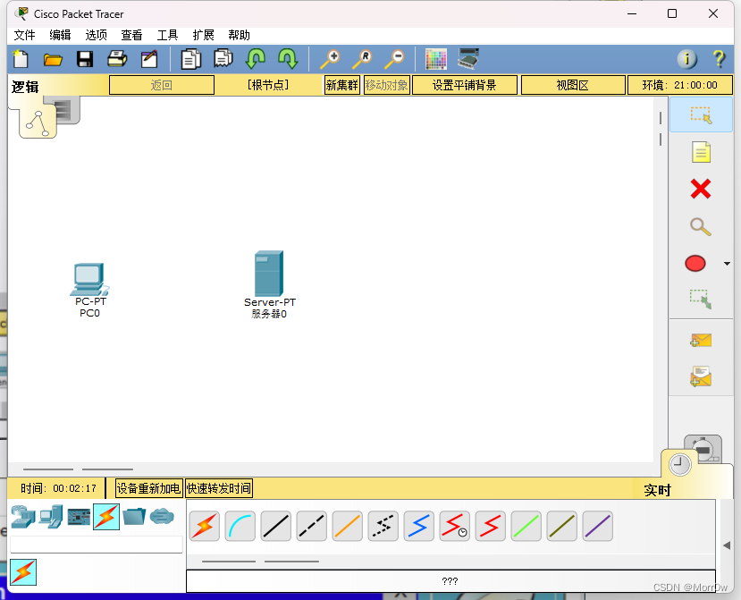Viewport: 741px width, 600px height.
Task: Choose the blue coaxial cable
Action: [418, 526]
